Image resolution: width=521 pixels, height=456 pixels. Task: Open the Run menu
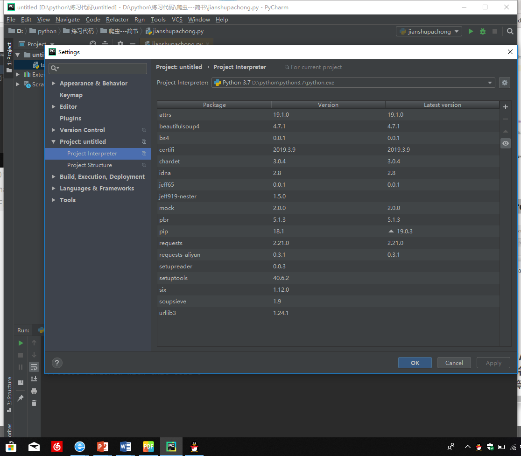coord(139,20)
